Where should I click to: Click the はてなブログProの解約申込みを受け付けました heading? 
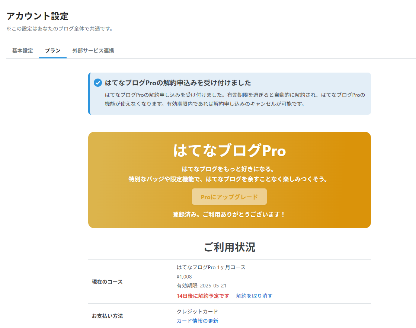[x=178, y=83]
